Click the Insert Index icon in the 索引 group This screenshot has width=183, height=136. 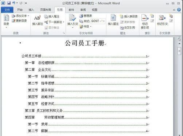[x=152, y=16]
